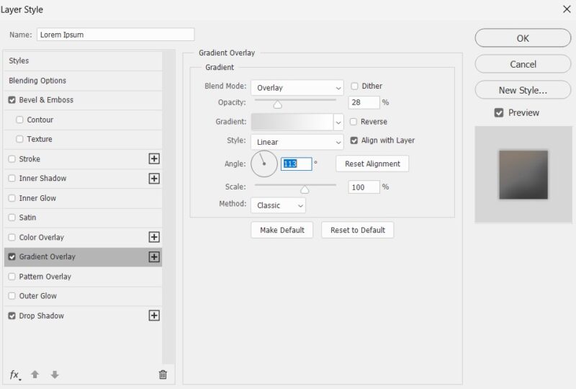Click the Name input field

pyautogui.click(x=115, y=35)
